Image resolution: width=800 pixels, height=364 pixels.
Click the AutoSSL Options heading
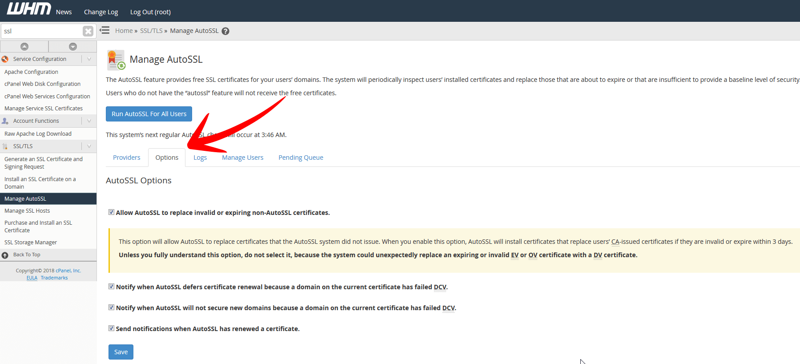pyautogui.click(x=139, y=181)
